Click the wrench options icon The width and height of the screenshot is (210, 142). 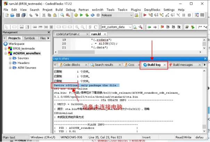[x=140, y=27]
